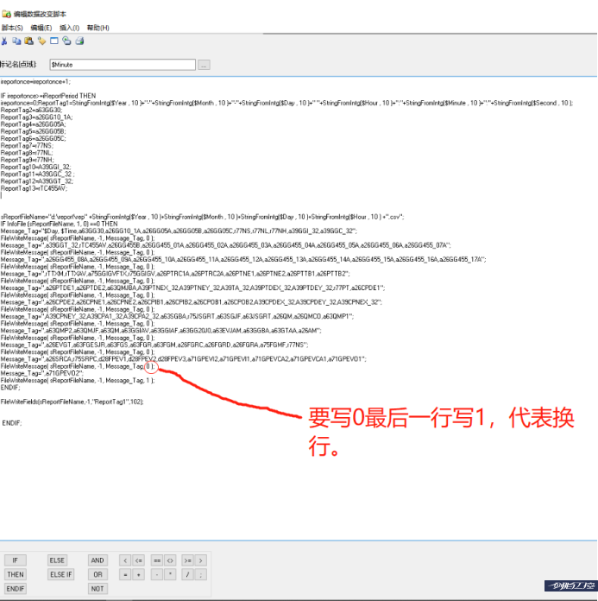This screenshot has width=598, height=601.
Task: Click the Paste clipboard toolbar icon
Action: pos(28,40)
